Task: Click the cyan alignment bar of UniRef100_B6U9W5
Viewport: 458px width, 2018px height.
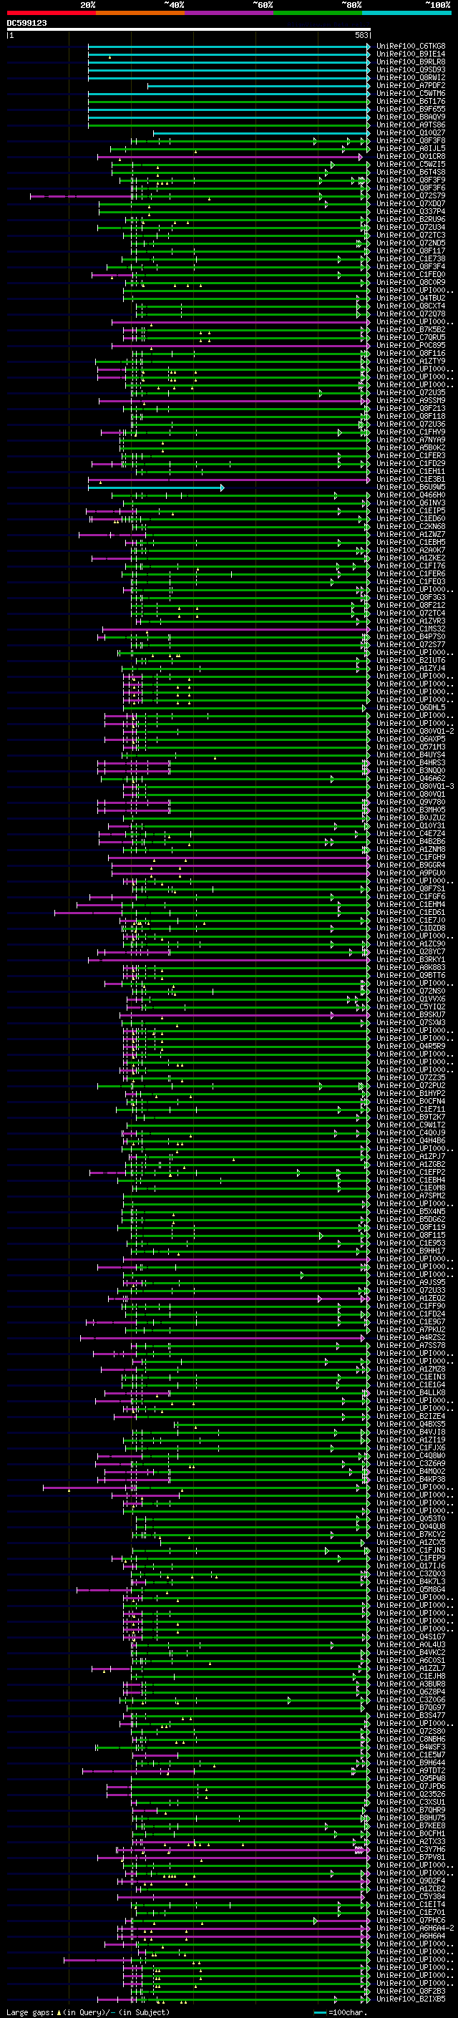Action: click(x=156, y=487)
